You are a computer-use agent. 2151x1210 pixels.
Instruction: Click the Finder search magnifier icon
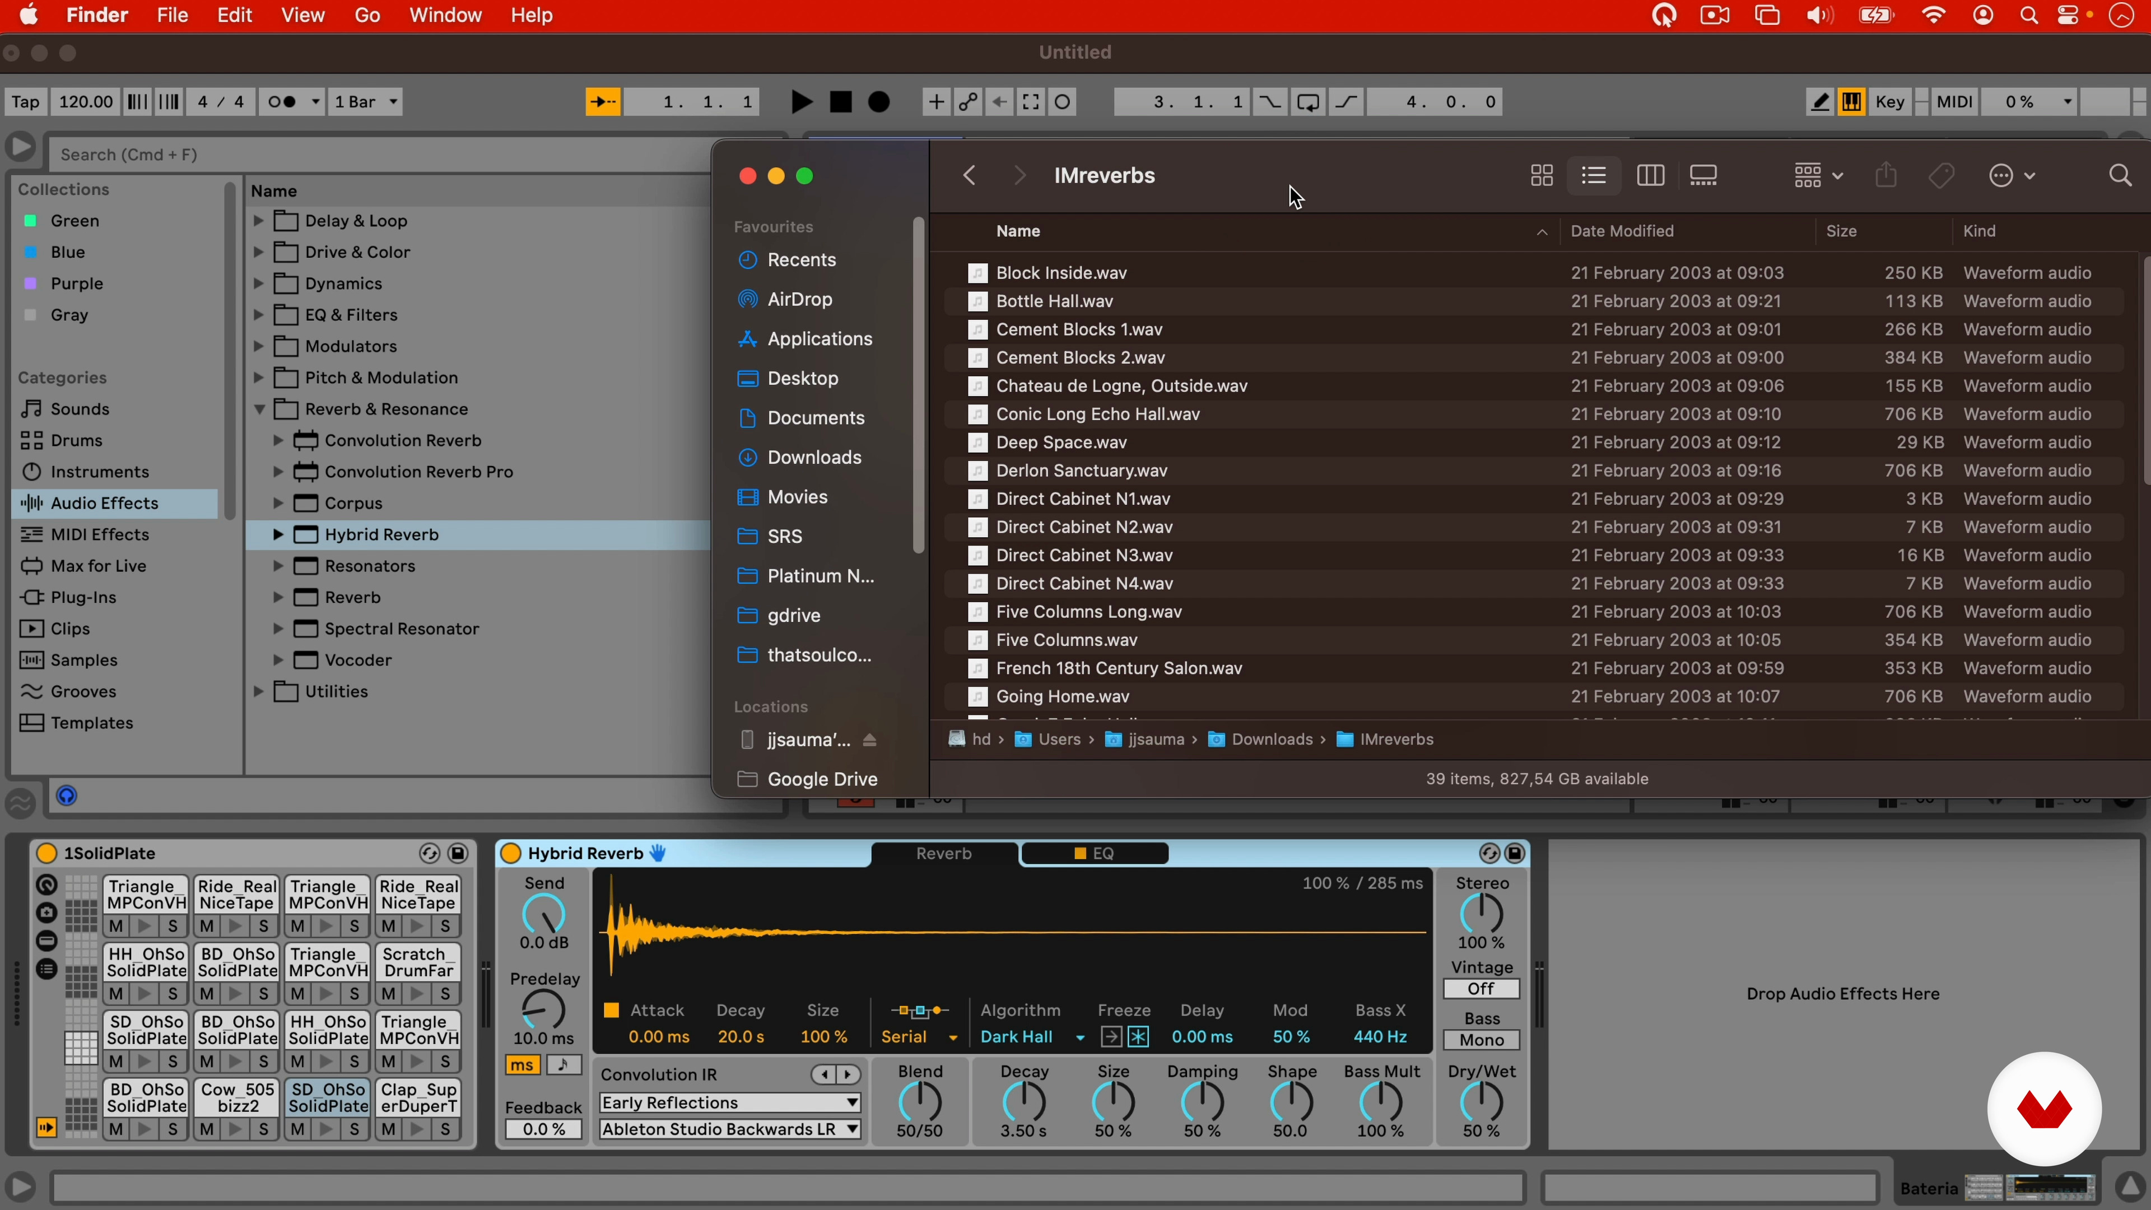pyautogui.click(x=2120, y=175)
